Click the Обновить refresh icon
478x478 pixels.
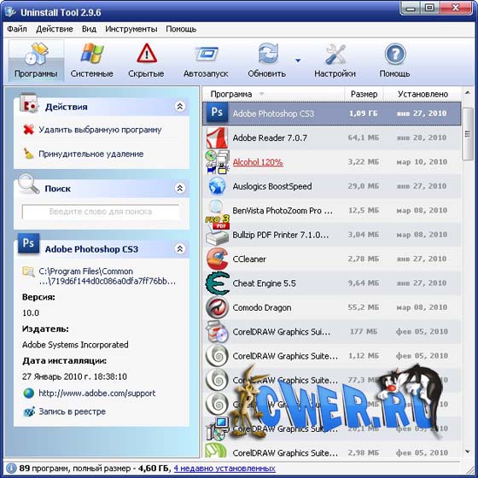tap(268, 54)
